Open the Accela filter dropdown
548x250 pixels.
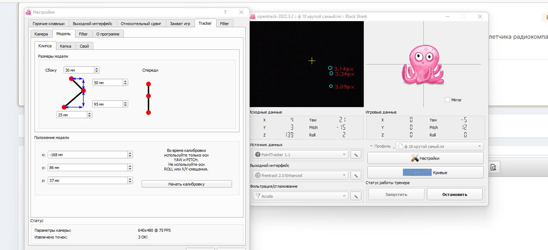[x=300, y=196]
